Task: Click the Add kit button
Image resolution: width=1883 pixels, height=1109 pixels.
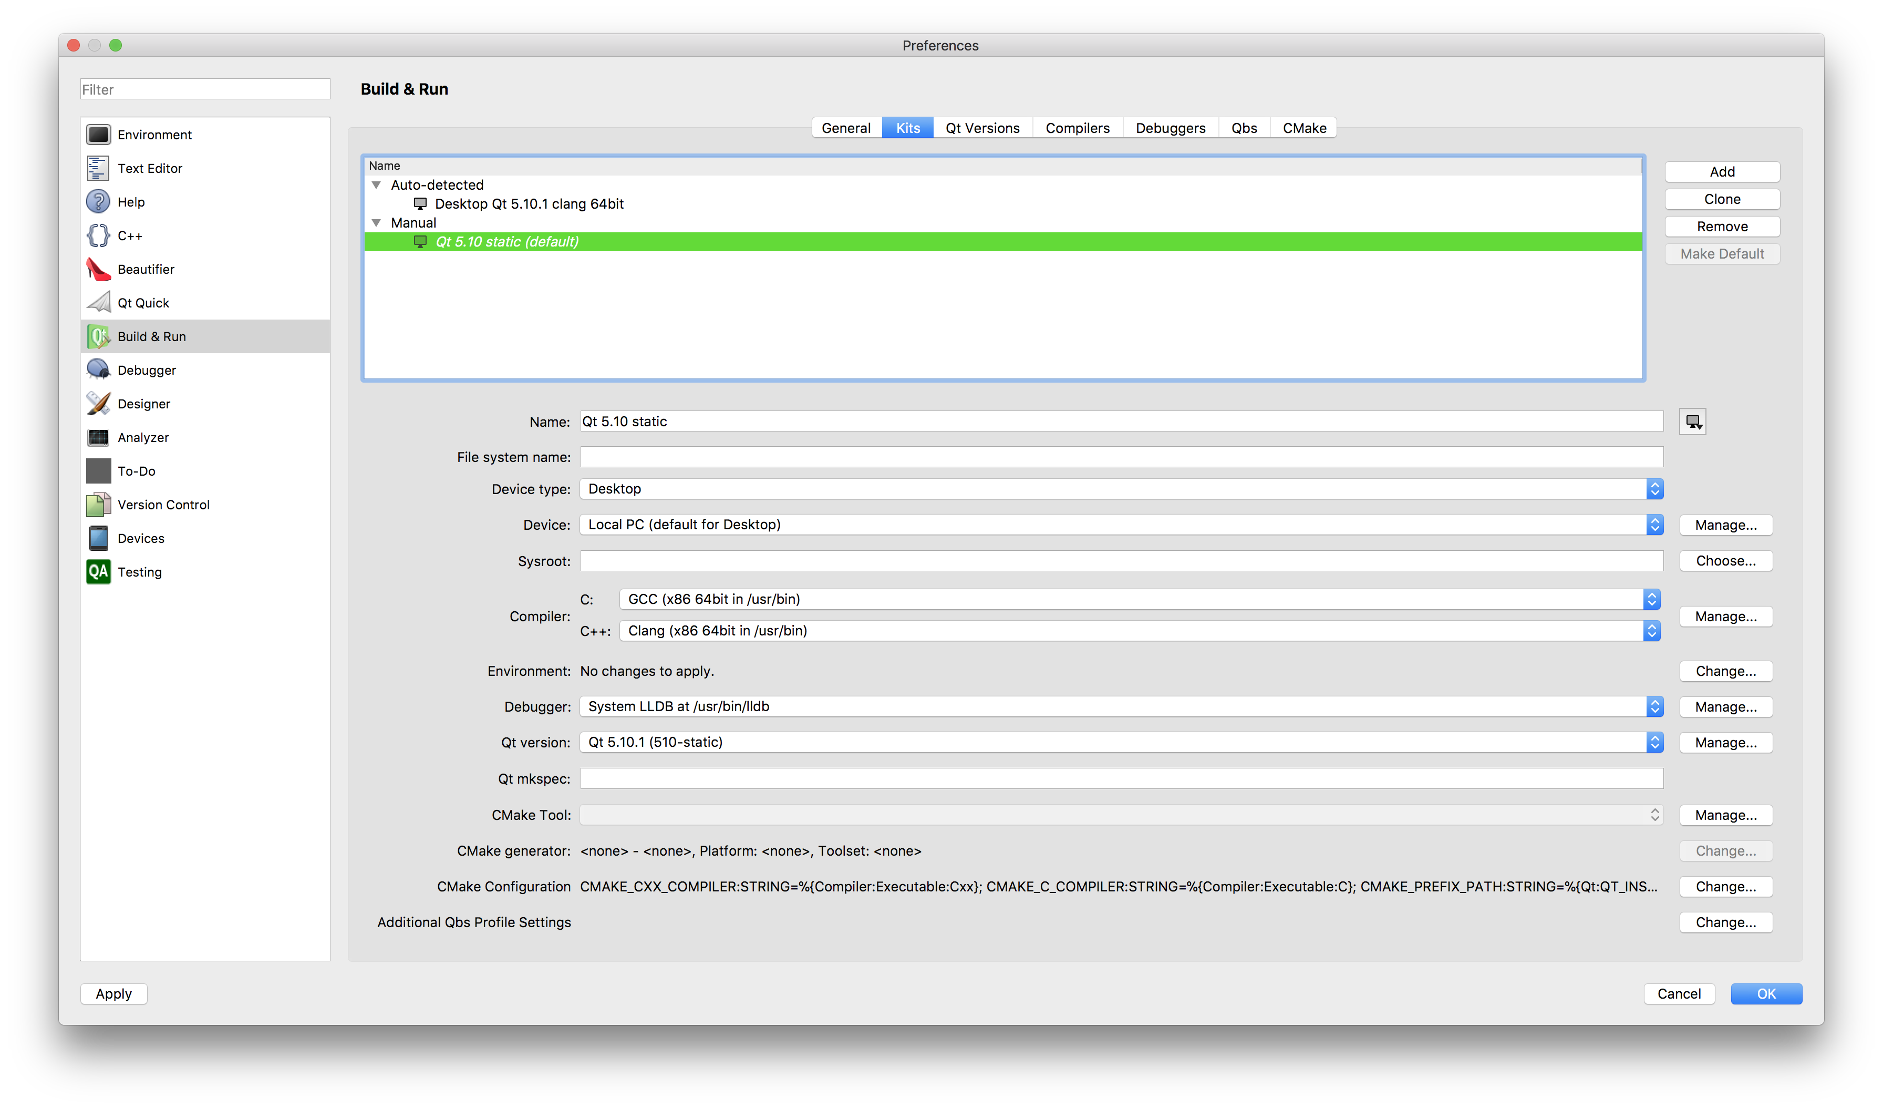Action: point(1722,172)
